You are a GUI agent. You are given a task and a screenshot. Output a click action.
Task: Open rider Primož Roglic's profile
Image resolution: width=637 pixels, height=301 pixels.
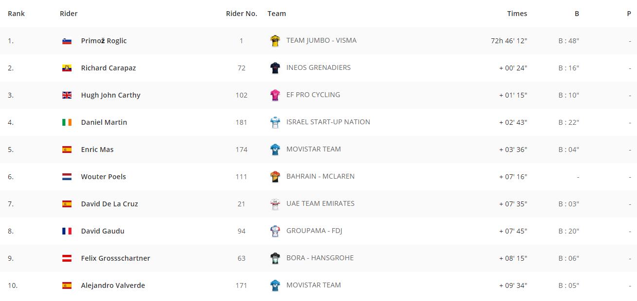104,41
